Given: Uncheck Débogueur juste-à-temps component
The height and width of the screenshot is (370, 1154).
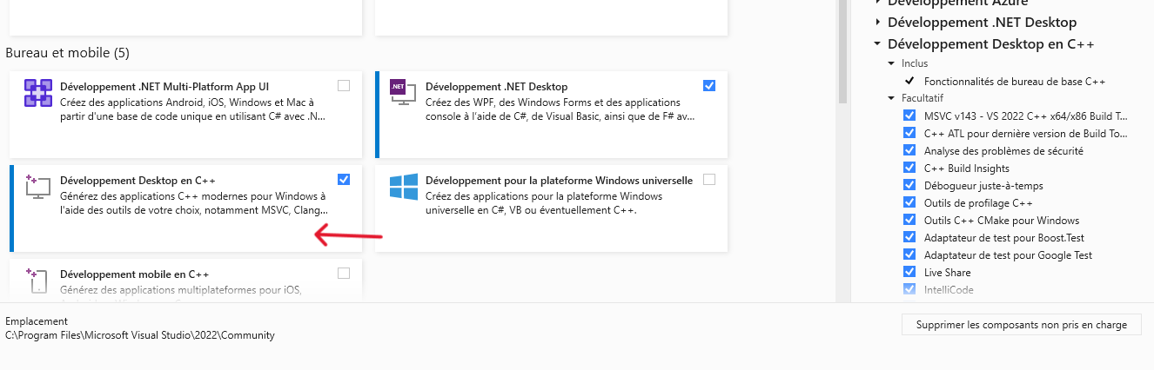Looking at the screenshot, I should [909, 185].
